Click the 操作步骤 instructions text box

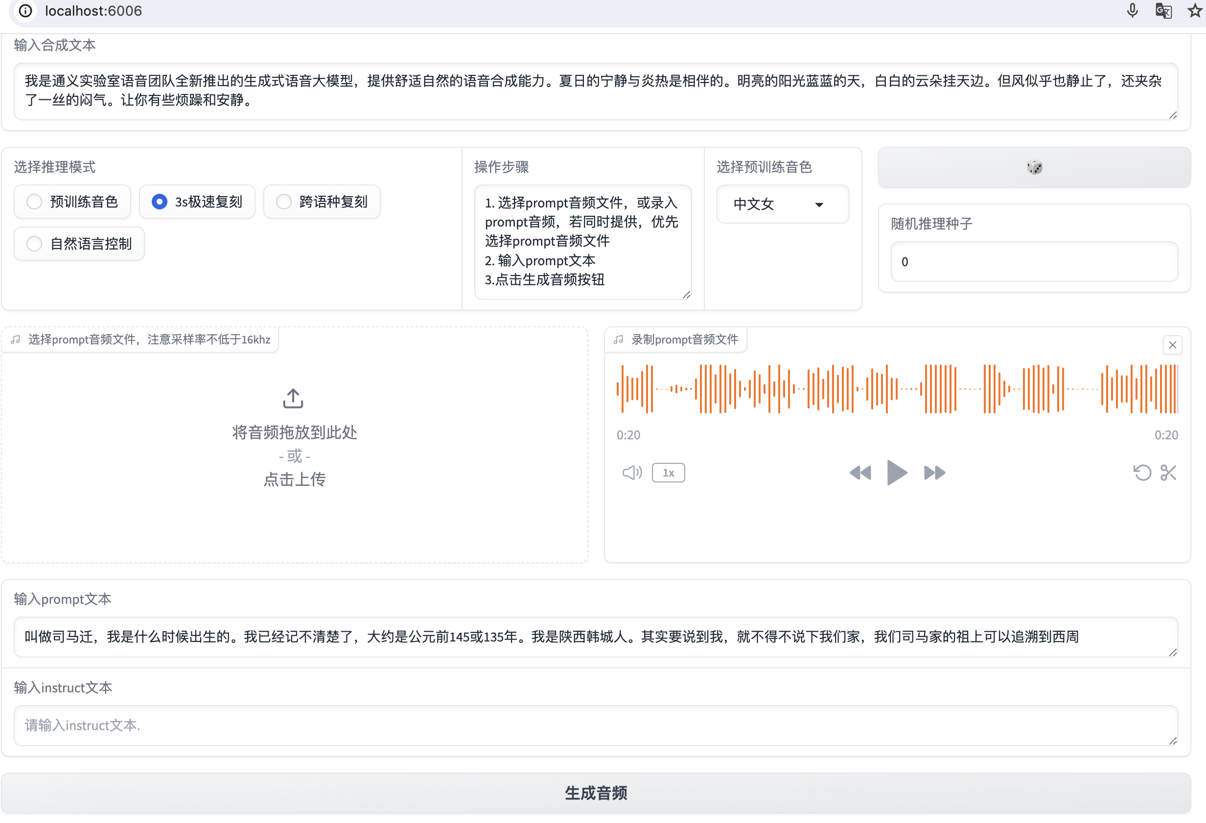[583, 242]
